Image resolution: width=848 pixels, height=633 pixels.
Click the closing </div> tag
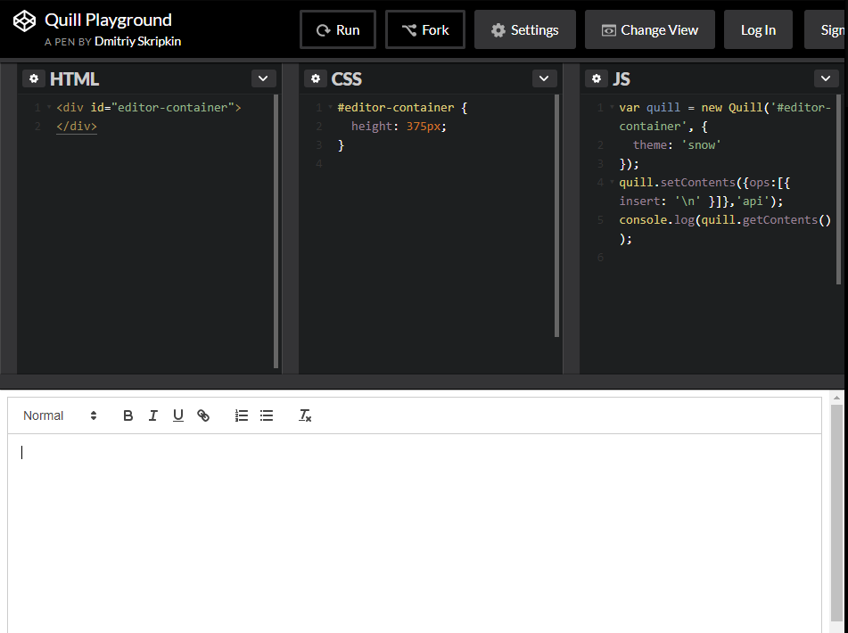click(x=77, y=126)
